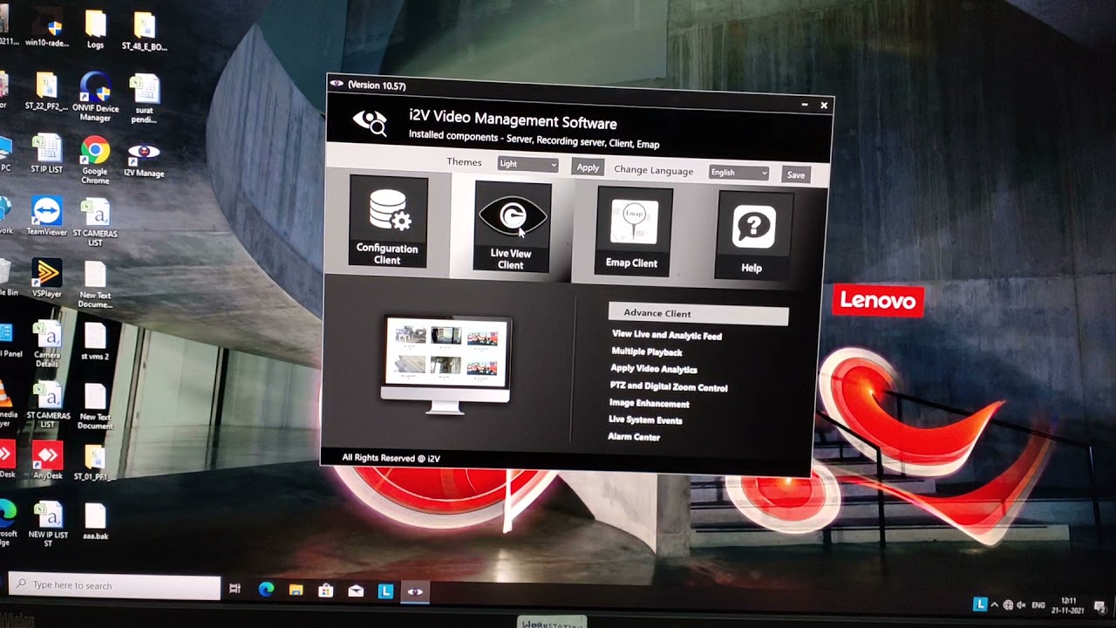Click 'PTZ and Digital Zoom Control' text
The image size is (1116, 628).
click(x=669, y=386)
